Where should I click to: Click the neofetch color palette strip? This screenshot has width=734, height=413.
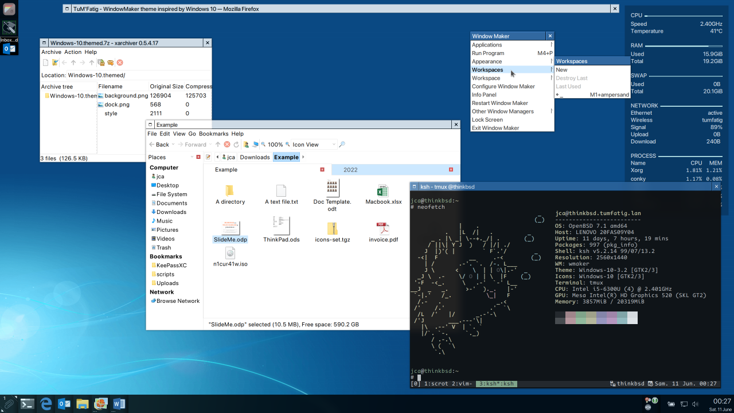pos(596,317)
